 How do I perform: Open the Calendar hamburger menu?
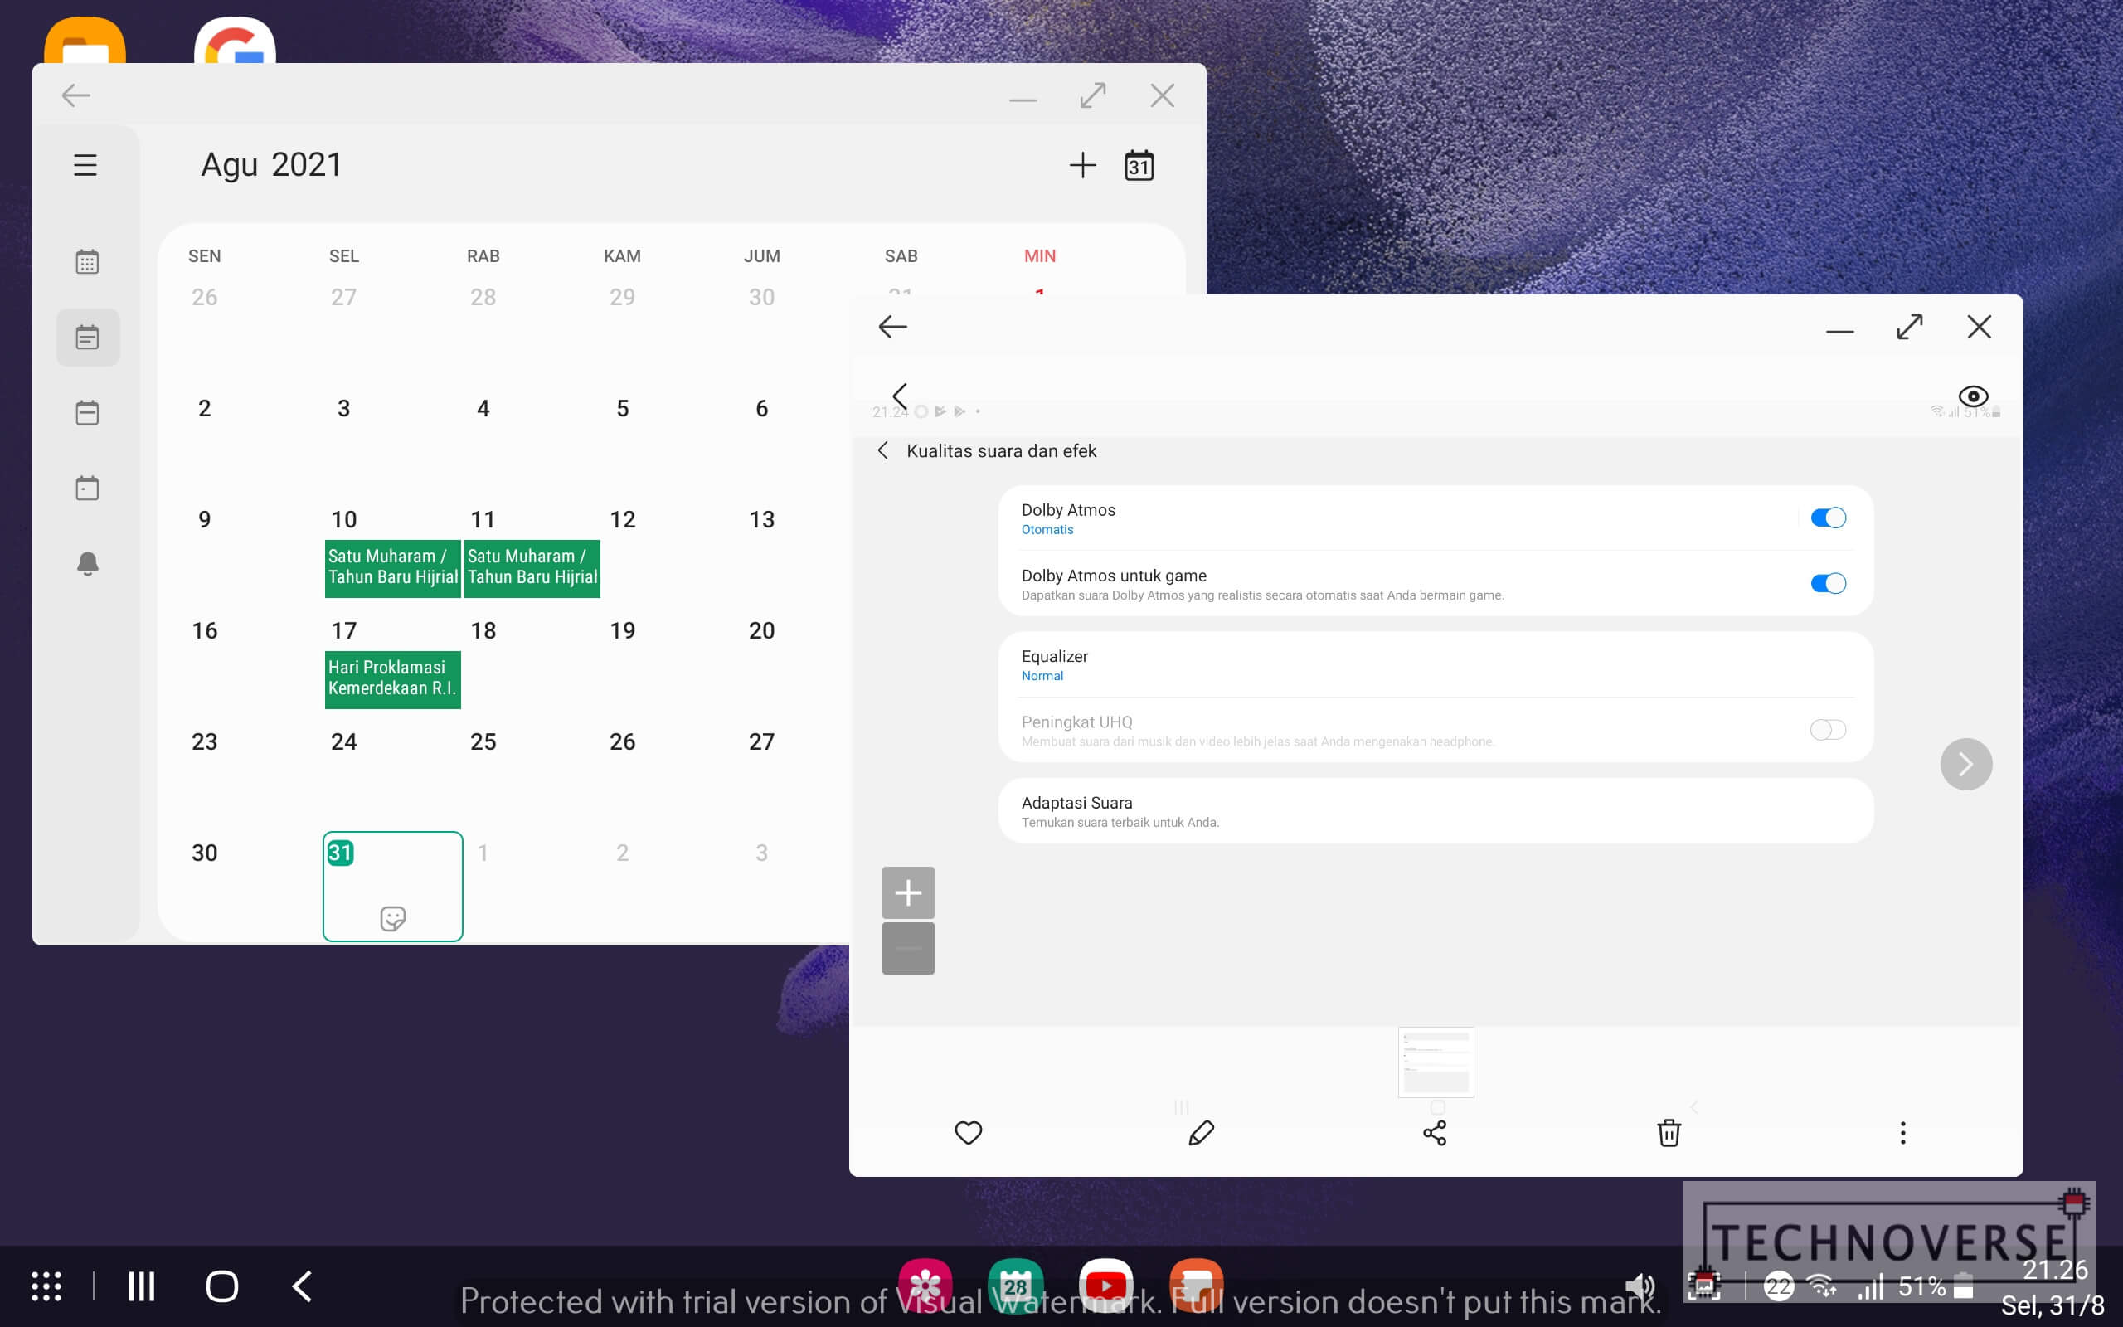coord(85,165)
